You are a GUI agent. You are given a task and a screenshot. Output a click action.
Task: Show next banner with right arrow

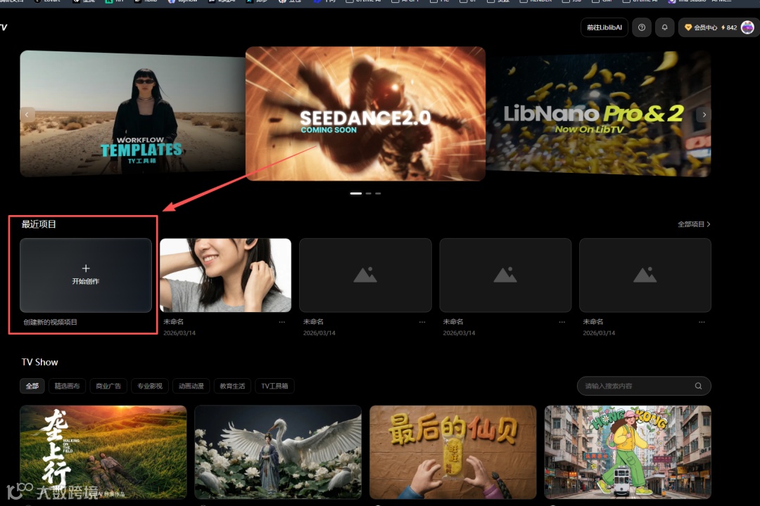[x=704, y=115]
